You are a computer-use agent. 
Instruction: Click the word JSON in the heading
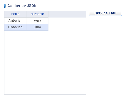pyautogui.click(x=32, y=6)
